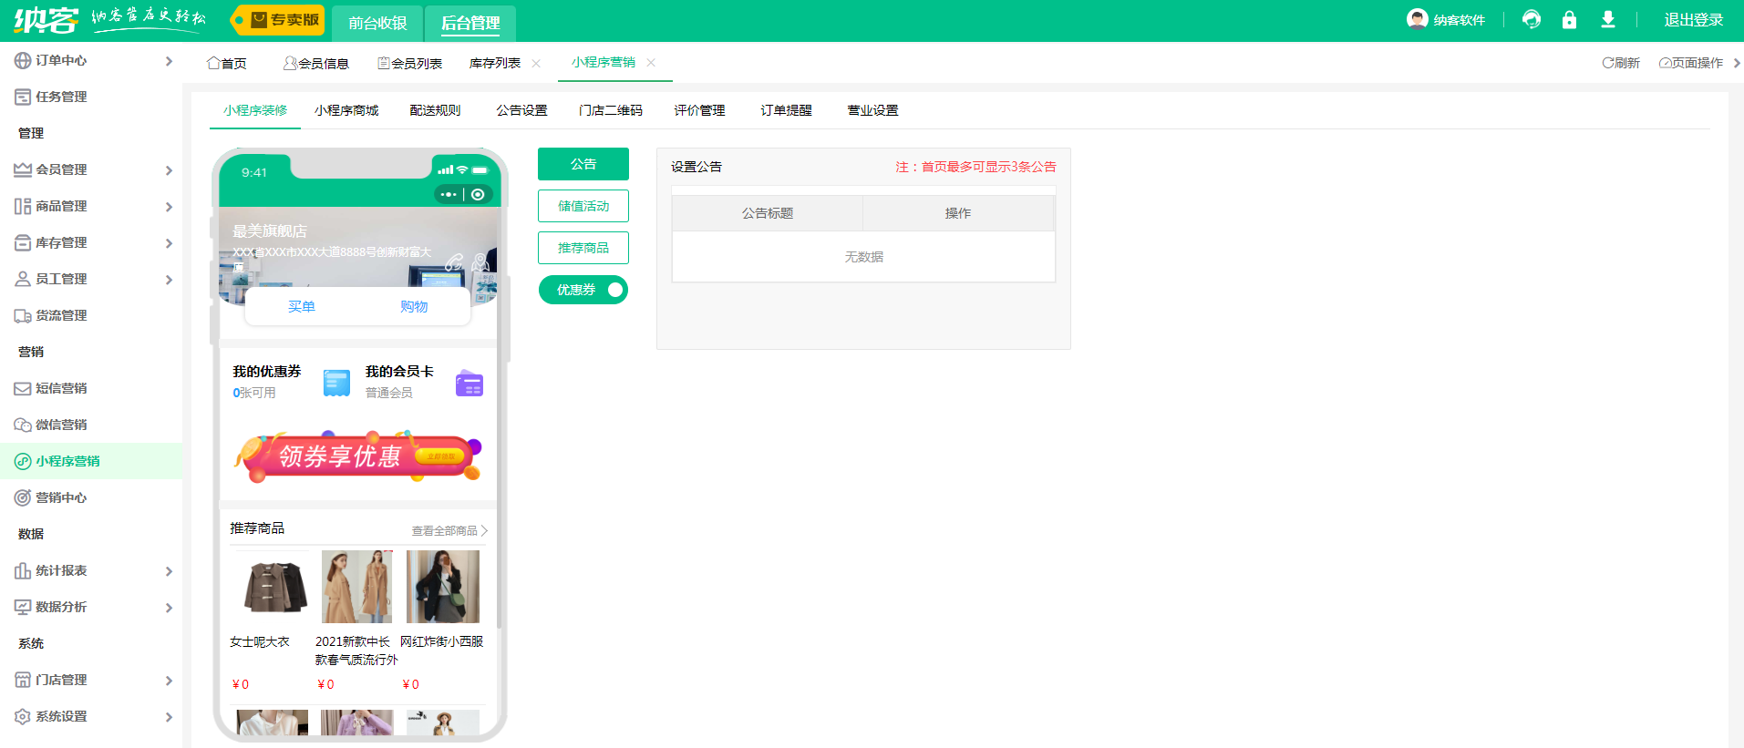Screen dimensions: 1744x748
Task: Switch to the 评价管理 tab
Action: pos(699,110)
